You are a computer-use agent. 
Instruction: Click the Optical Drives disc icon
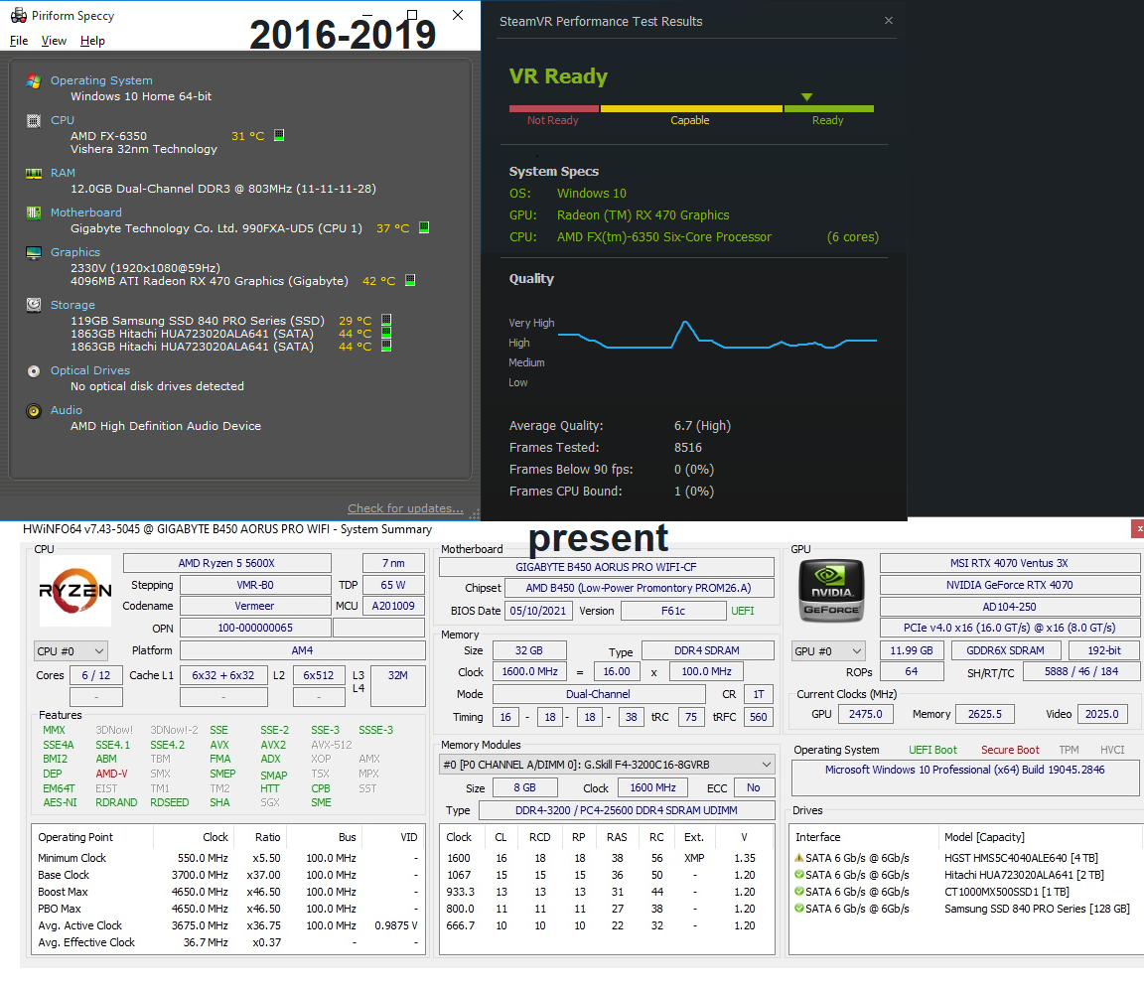pos(34,371)
